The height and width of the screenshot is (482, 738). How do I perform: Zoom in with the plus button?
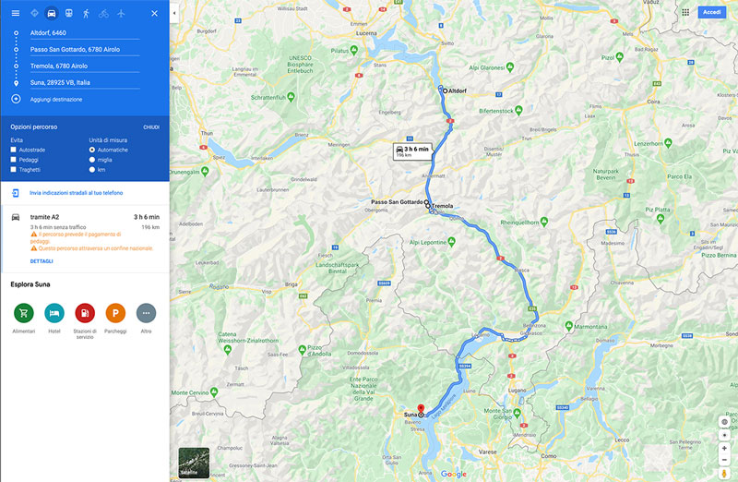pos(724,448)
